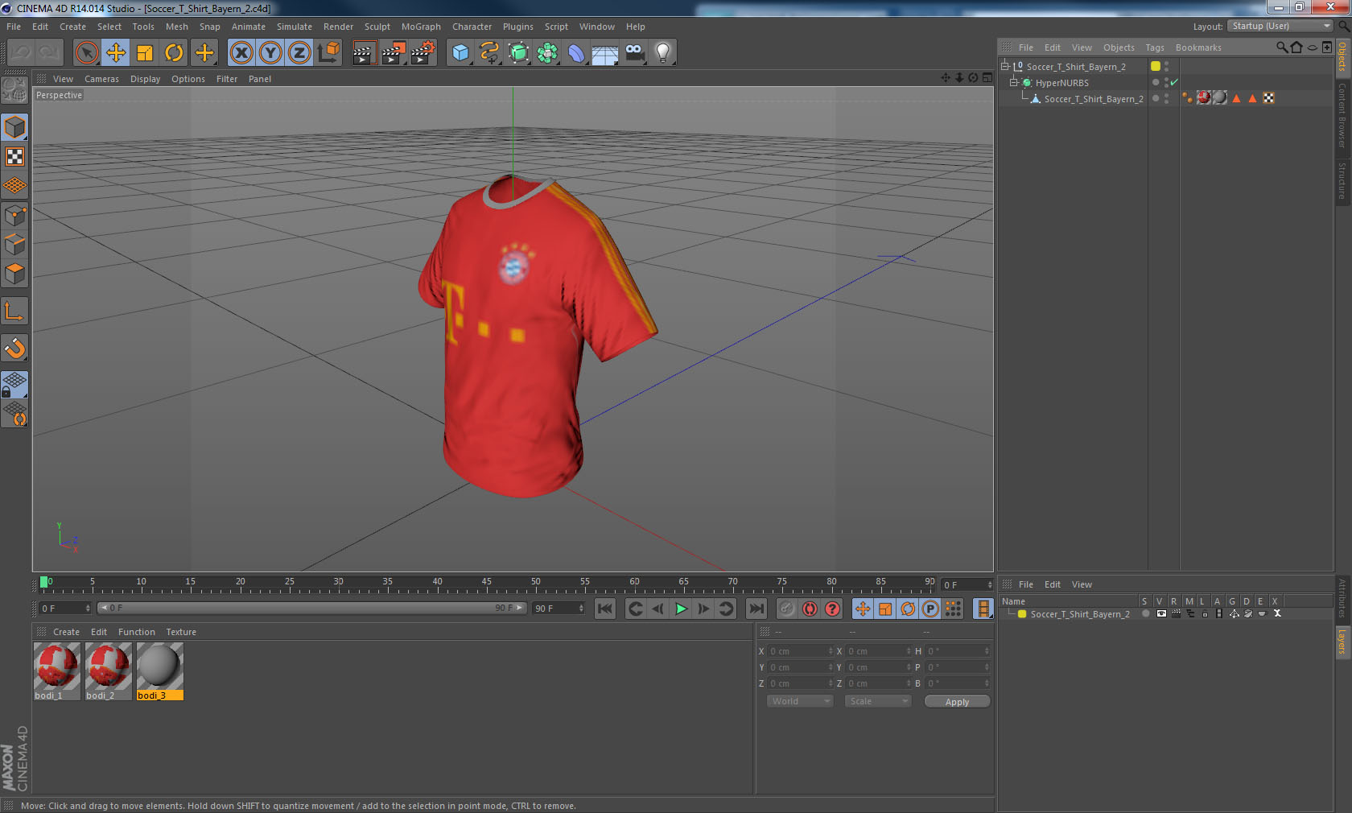This screenshot has width=1352, height=813.
Task: Click the checkerboard UVW tag on the shirt object
Action: pyautogui.click(x=1268, y=98)
